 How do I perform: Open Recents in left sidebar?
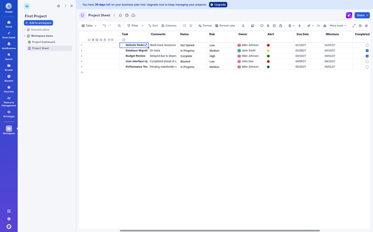9,78
